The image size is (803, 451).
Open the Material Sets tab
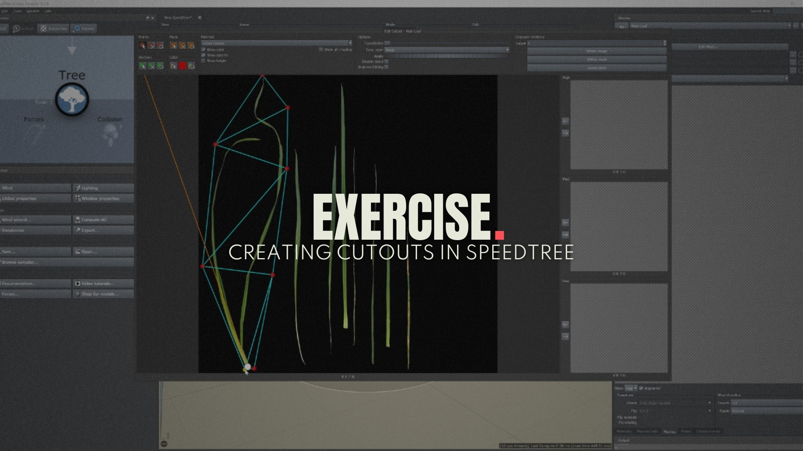648,431
